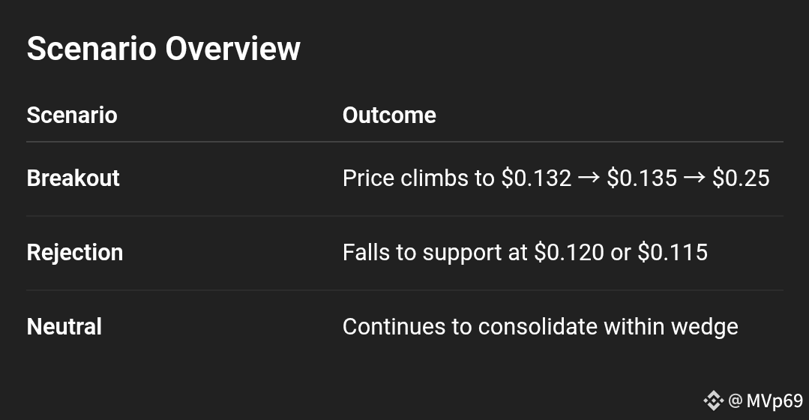Viewport: 809px width, 420px height.
Task: Click the Breakout row label
Action: click(73, 178)
